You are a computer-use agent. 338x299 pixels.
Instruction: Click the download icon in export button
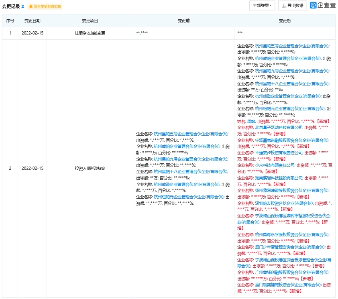[x=284, y=6]
